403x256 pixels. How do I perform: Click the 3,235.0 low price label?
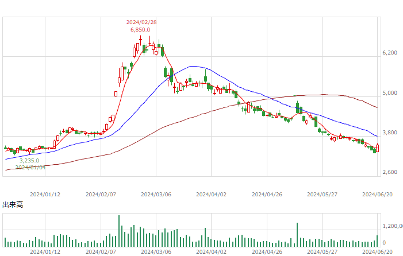(29, 161)
